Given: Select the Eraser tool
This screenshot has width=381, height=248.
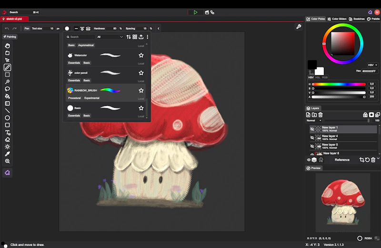Looking at the screenshot, I should click(7, 139).
